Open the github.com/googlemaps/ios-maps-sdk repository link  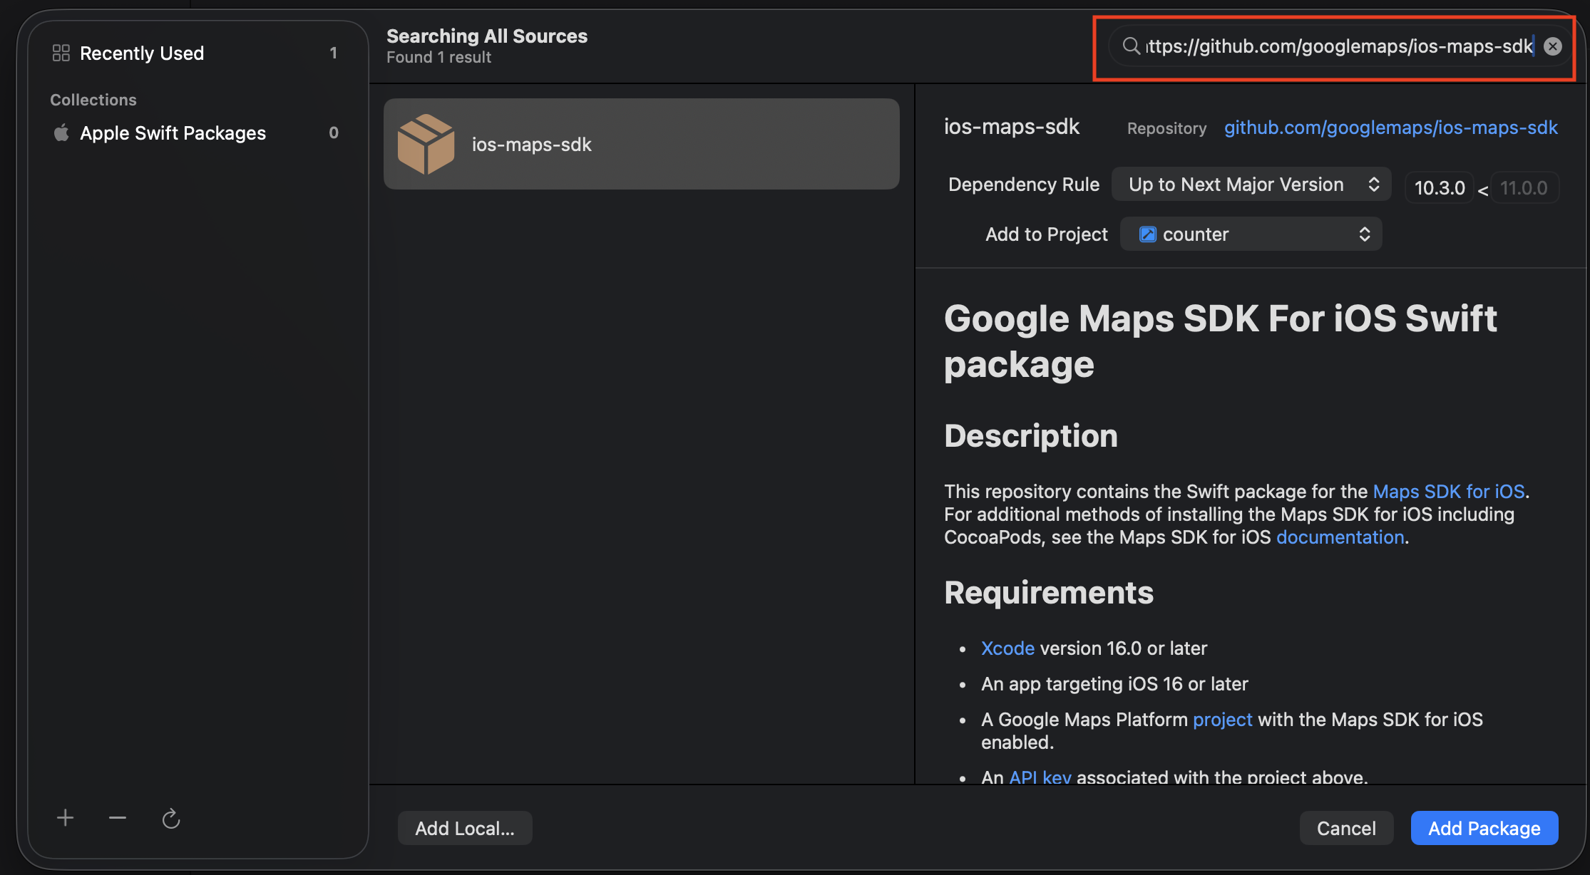[x=1390, y=128]
